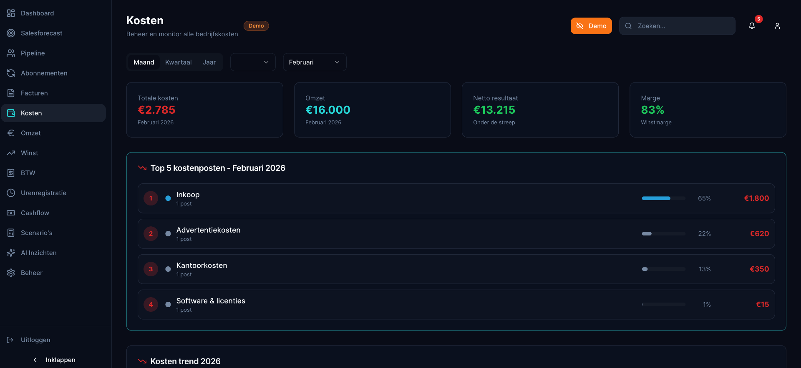This screenshot has width=801, height=368.
Task: Open the user profile icon
Action: [777, 26]
